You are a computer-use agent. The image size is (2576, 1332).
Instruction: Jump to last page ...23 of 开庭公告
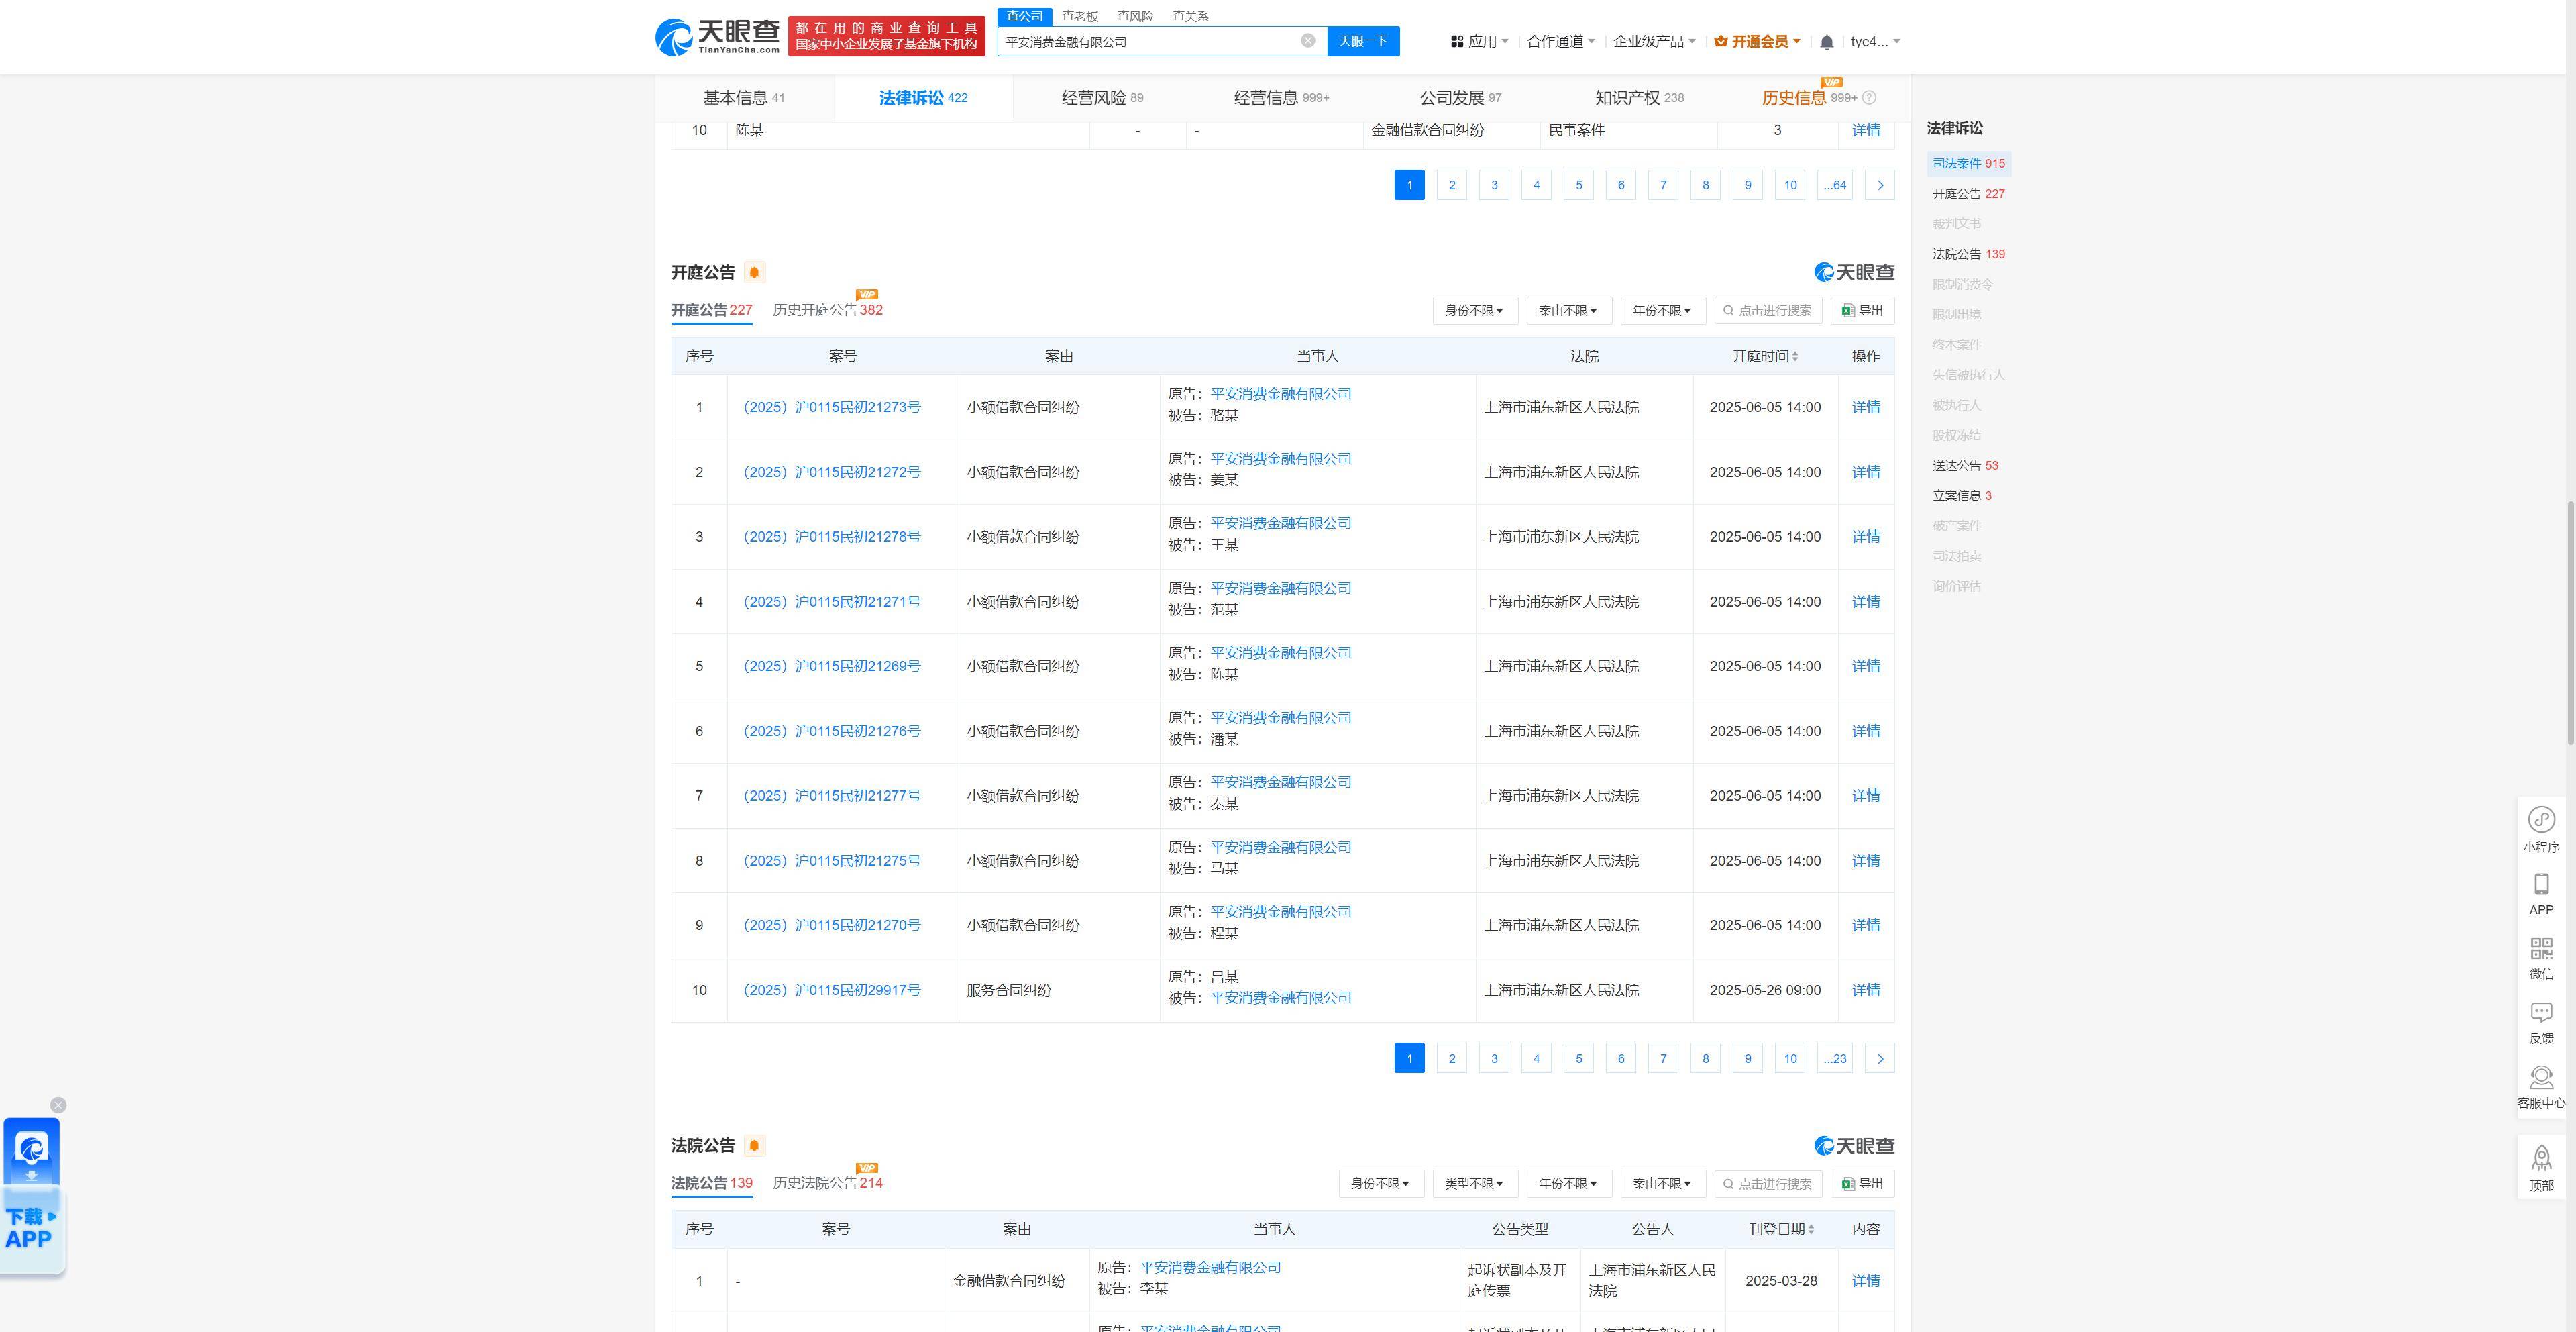pyautogui.click(x=1834, y=1058)
